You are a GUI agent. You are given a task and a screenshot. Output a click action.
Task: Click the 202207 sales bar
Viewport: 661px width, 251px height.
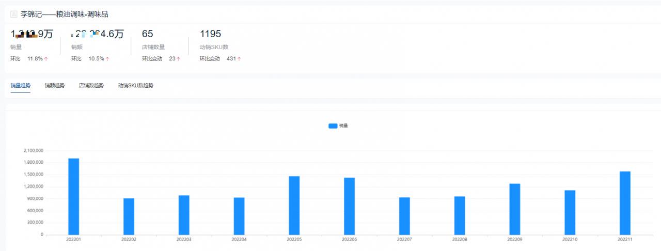(x=404, y=216)
